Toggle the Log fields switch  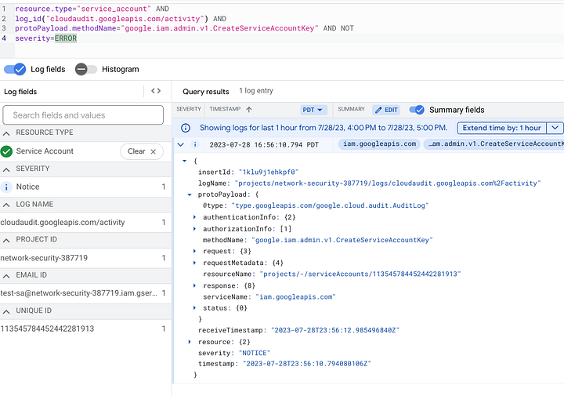(16, 69)
